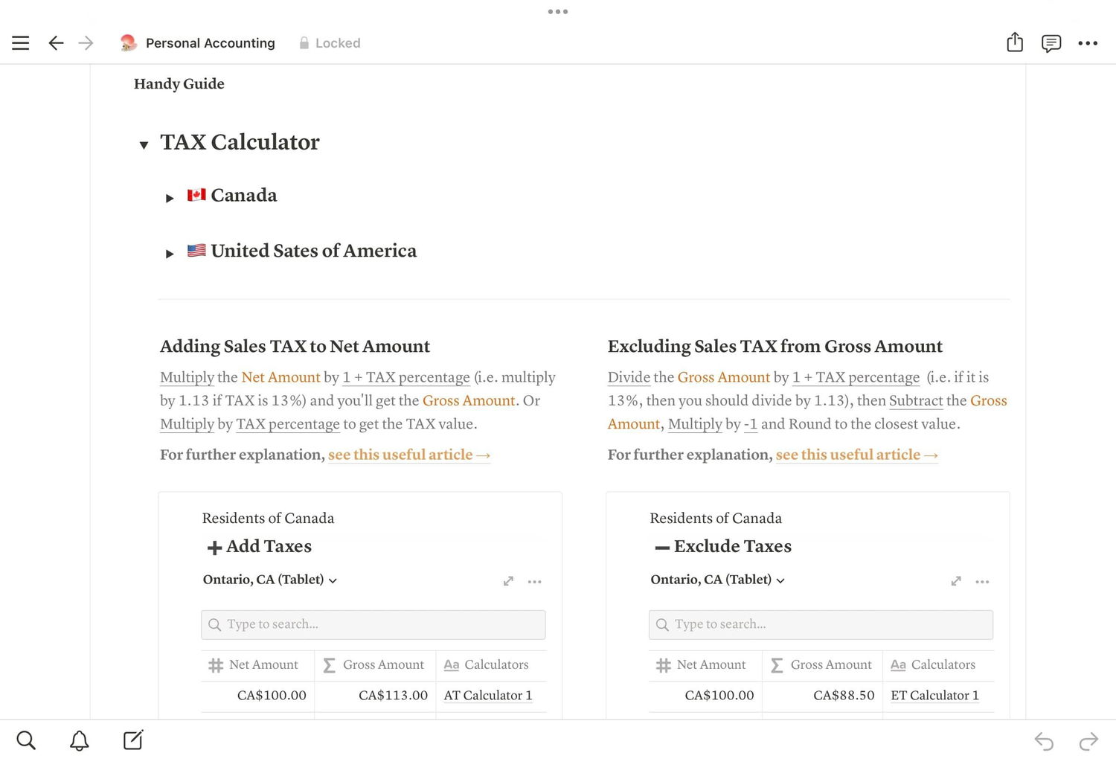Open the Personal Accounting breadcrumb title
Viewport: 1116px width, 779px height.
pos(211,43)
